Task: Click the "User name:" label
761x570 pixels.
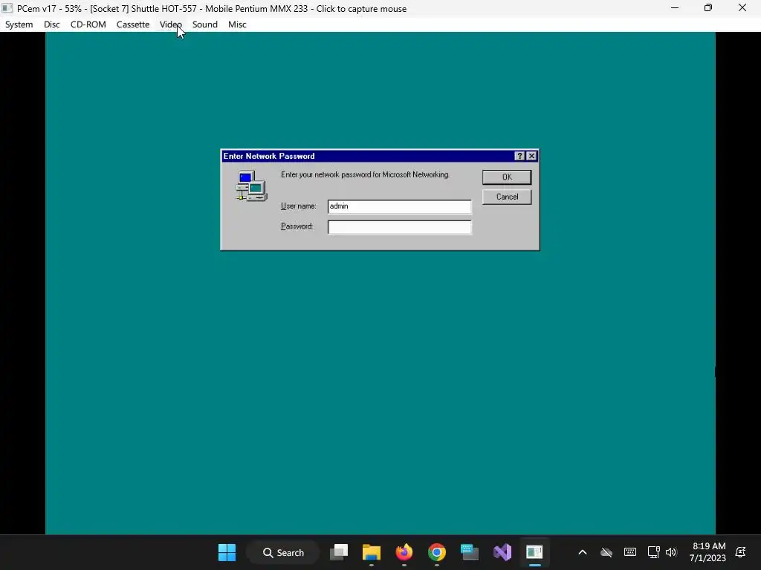Action: 299,206
